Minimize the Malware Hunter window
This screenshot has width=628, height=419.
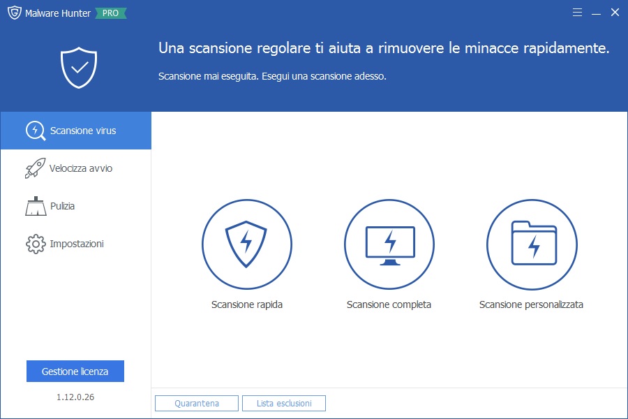596,13
